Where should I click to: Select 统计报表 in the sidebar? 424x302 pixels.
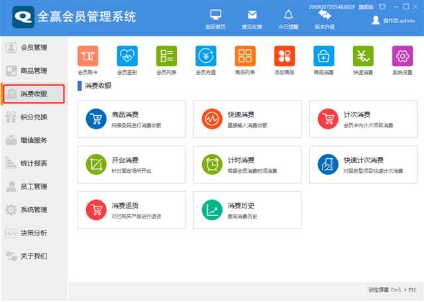[34, 164]
